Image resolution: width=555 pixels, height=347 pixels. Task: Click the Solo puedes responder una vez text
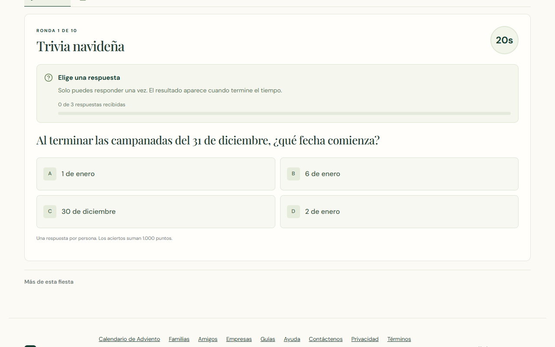[170, 91]
